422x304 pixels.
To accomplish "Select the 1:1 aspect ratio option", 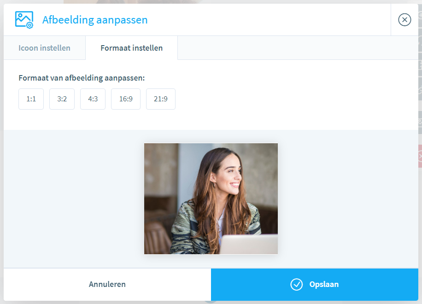I will click(31, 99).
